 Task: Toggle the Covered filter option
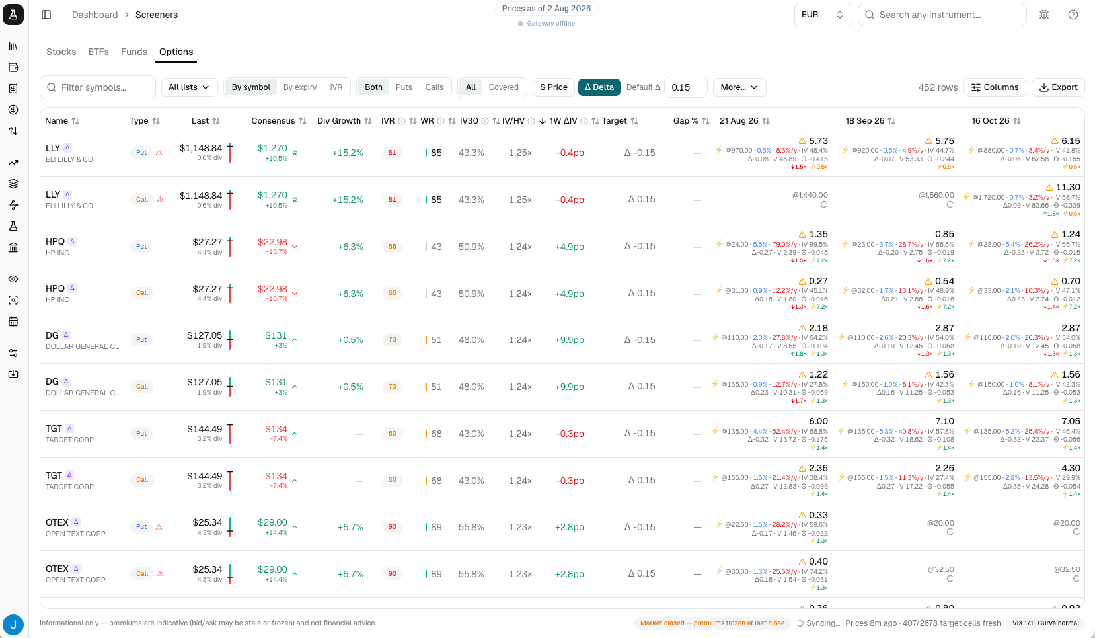click(504, 87)
